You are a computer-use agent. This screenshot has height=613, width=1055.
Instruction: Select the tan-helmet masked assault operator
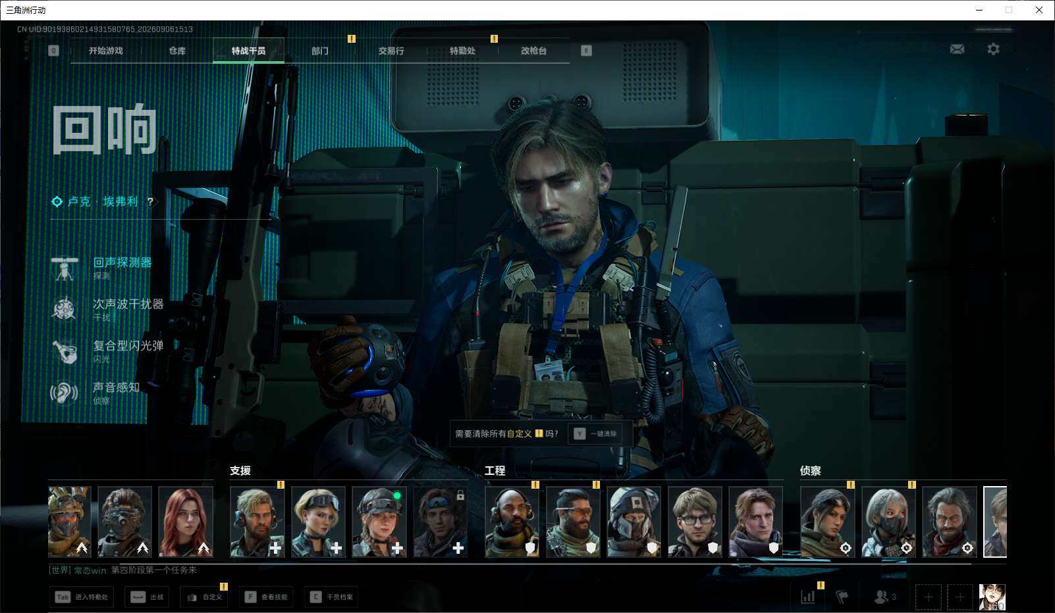coord(70,522)
